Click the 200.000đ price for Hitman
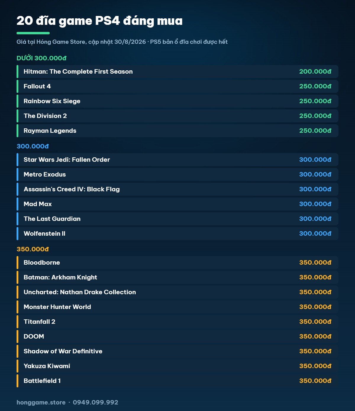355x411 pixels. [x=315, y=72]
